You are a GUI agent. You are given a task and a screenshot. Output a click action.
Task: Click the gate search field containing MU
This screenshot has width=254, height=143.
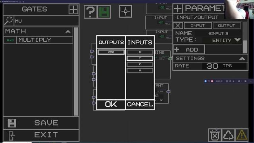point(46,21)
